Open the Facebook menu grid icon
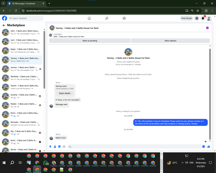This screenshot has width=216, height=173. [x=197, y=18]
